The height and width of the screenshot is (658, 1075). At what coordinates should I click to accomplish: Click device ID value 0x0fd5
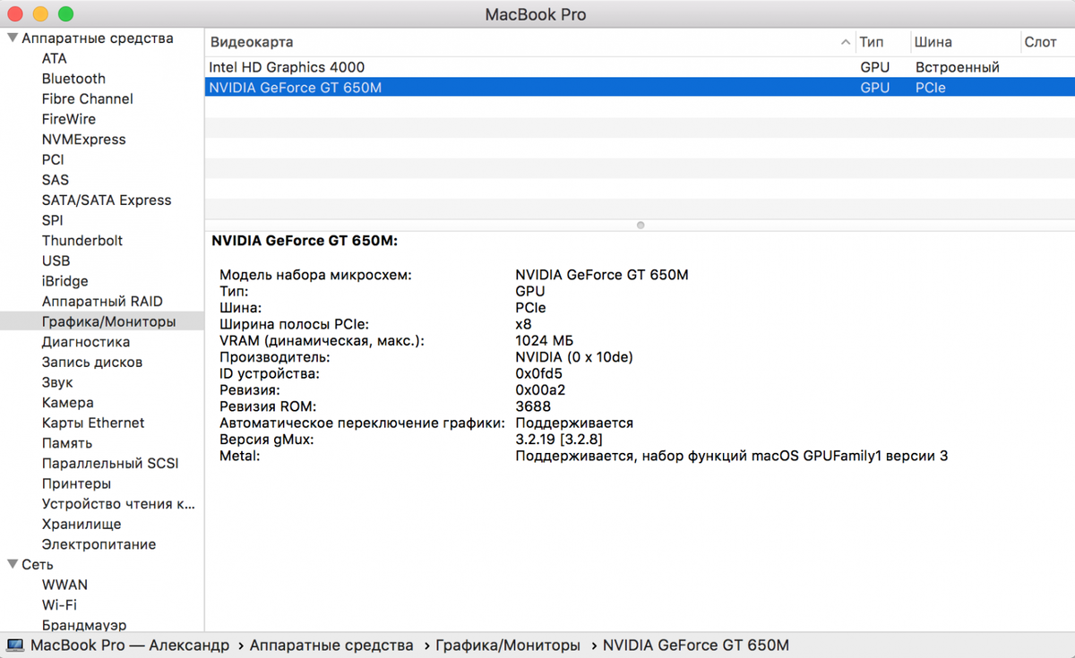pyautogui.click(x=539, y=373)
